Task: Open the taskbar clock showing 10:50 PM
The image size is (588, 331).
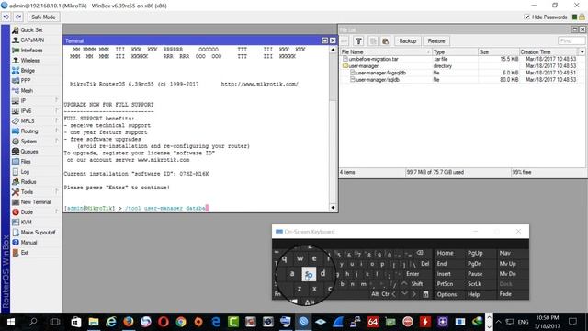Action: (548, 322)
